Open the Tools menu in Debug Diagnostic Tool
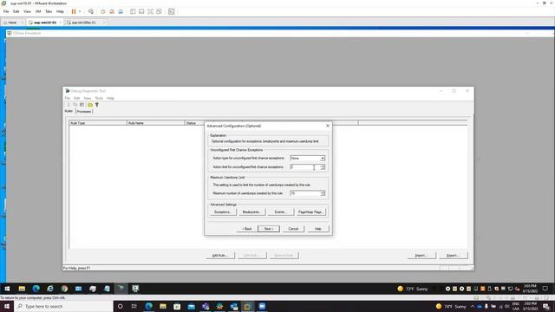Image resolution: width=555 pixels, height=312 pixels. [99, 98]
